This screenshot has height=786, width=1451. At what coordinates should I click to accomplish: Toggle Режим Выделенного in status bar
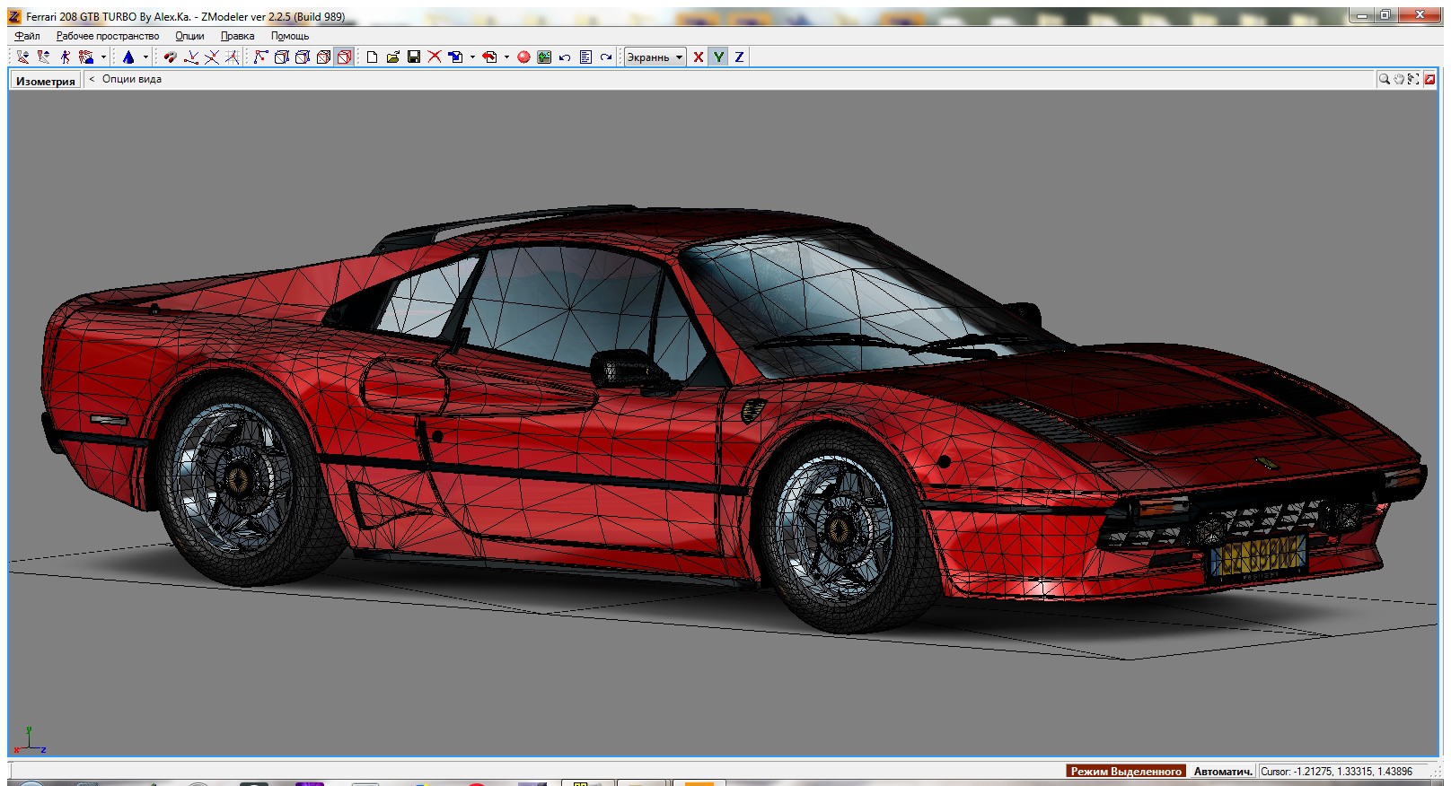click(x=1126, y=772)
